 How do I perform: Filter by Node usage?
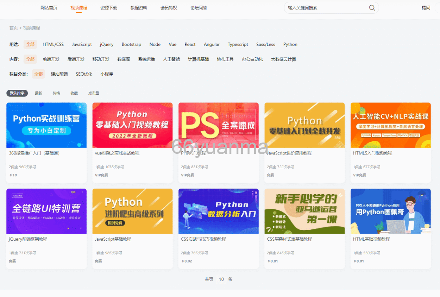pyautogui.click(x=155, y=44)
